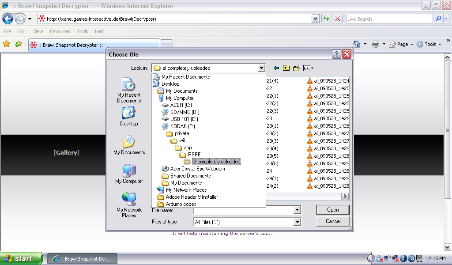The image size is (452, 265).
Task: Expand the address bar URL history dropdown
Action: [315, 19]
